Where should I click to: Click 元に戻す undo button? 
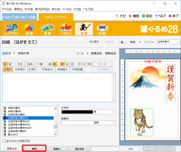coord(94,42)
